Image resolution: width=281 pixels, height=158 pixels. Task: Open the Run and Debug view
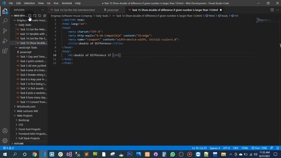click(x=5, y=41)
